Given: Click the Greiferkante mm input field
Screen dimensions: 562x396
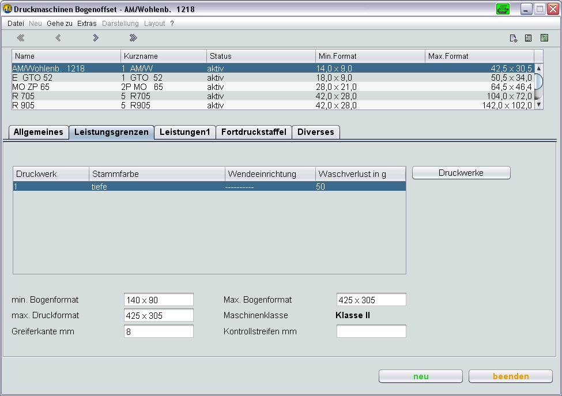Looking at the screenshot, I should click(159, 331).
